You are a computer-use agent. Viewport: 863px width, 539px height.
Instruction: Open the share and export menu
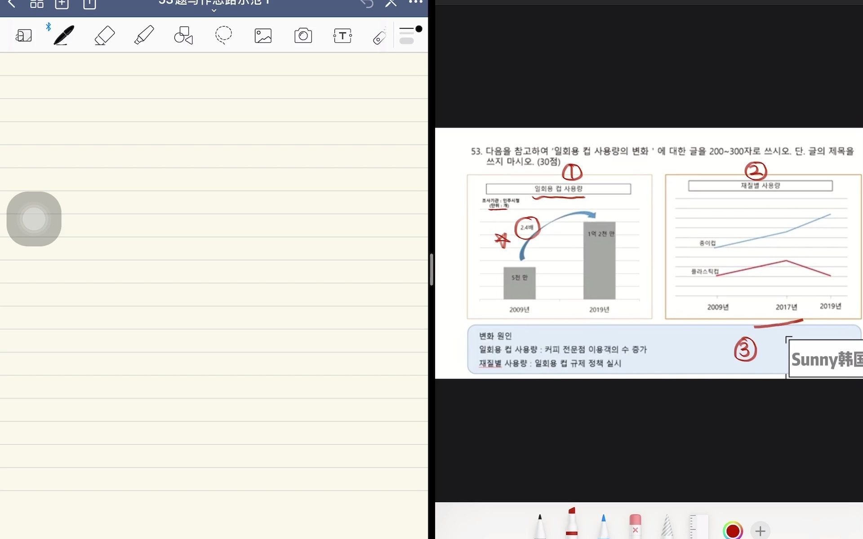point(89,4)
